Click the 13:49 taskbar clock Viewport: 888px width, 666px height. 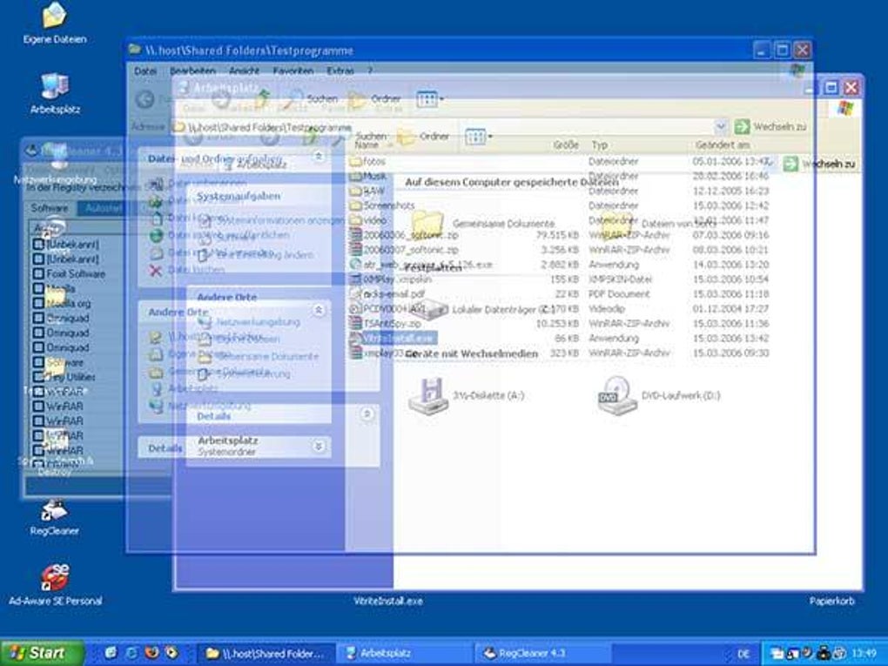864,654
